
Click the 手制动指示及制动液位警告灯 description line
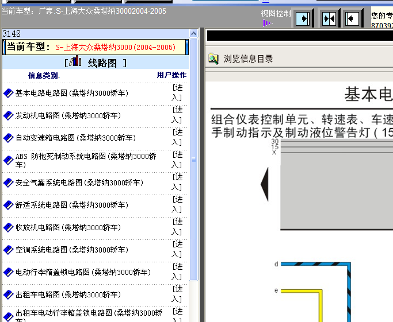click(x=302, y=132)
